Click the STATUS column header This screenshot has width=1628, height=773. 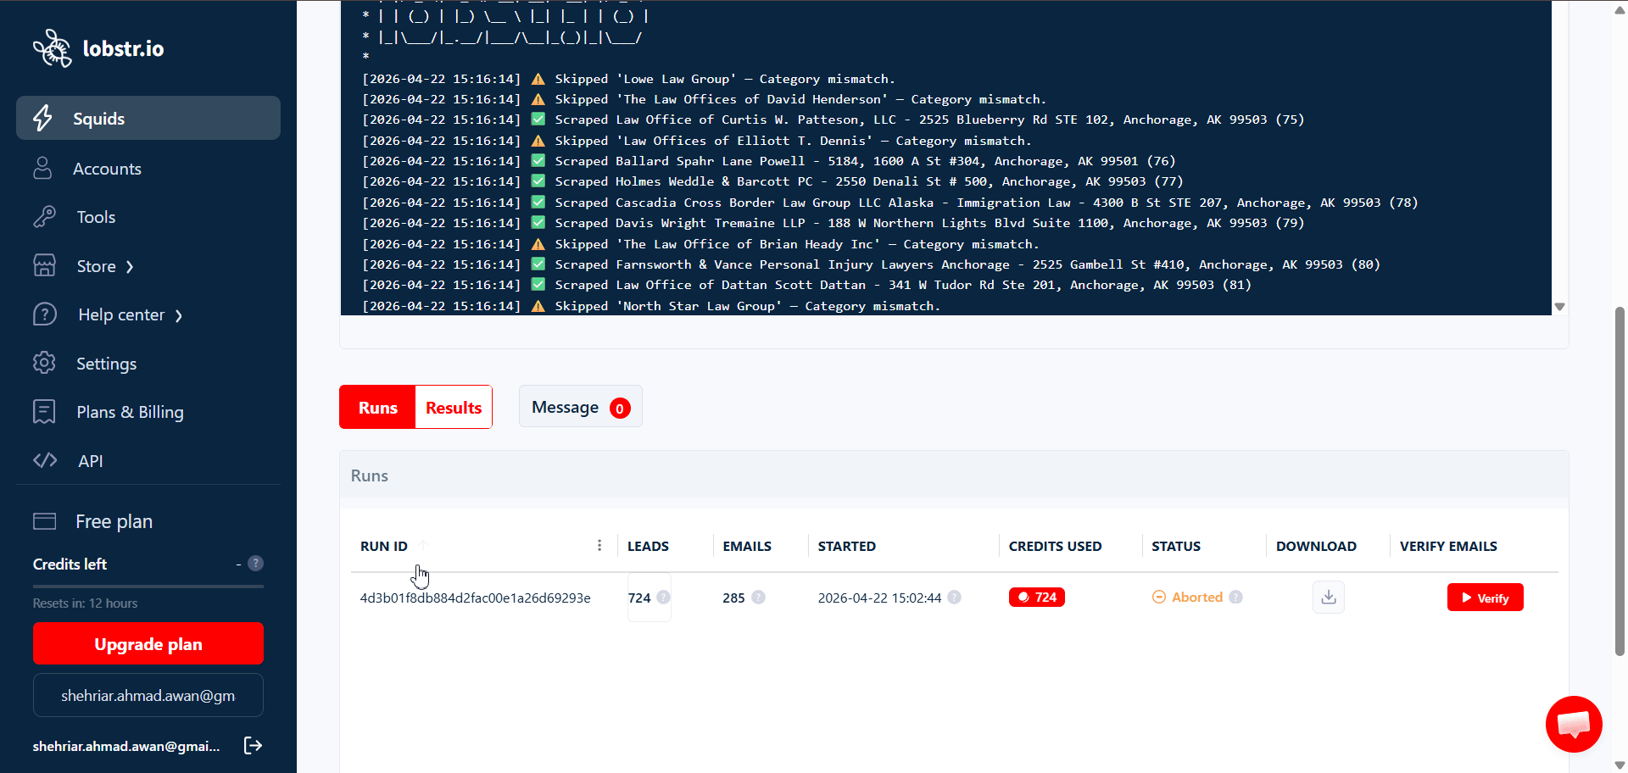(1176, 546)
